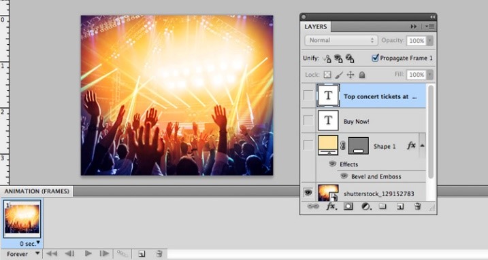Collapse Shape 1 effects list arrow
The height and width of the screenshot is (260, 488).
pyautogui.click(x=422, y=145)
